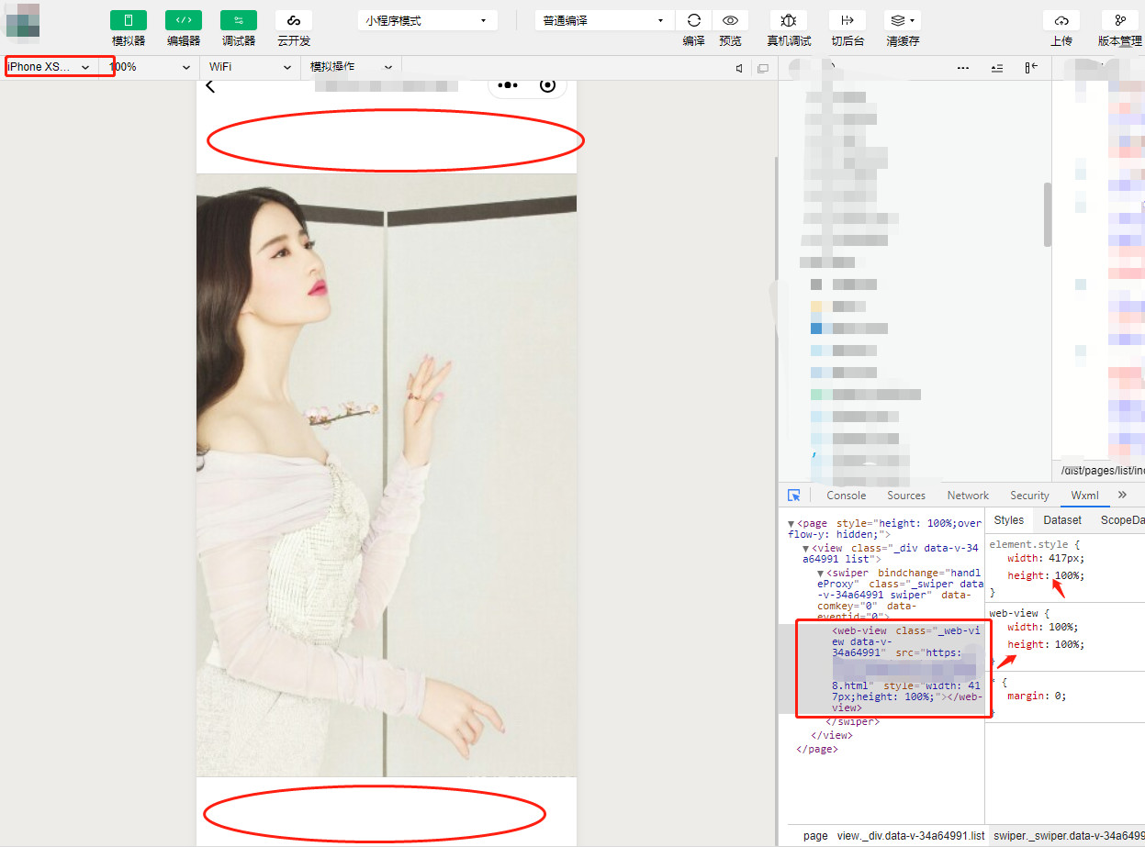1145x847 pixels.
Task: Open the 普通编译 compile mode dropdown
Action: (x=604, y=20)
